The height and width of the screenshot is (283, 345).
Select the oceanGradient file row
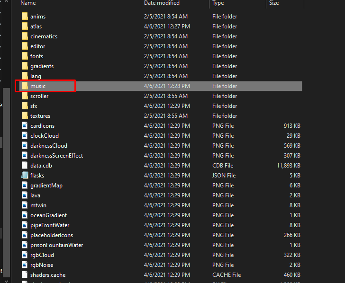pyautogui.click(x=48, y=215)
